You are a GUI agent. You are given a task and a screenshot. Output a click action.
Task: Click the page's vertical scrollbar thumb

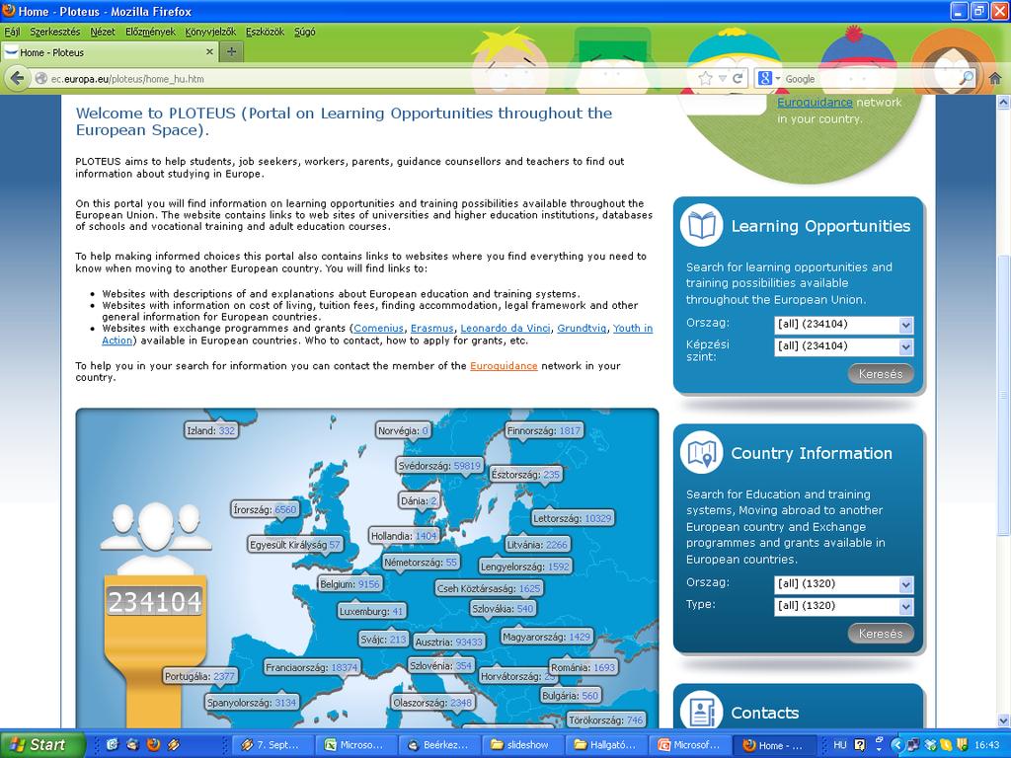1003,395
